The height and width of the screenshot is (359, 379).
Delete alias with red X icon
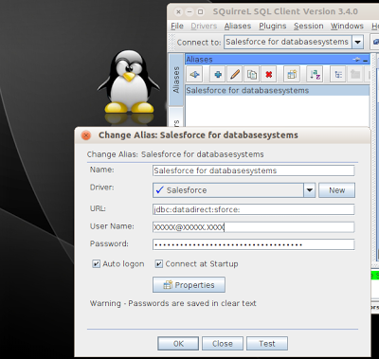(269, 75)
